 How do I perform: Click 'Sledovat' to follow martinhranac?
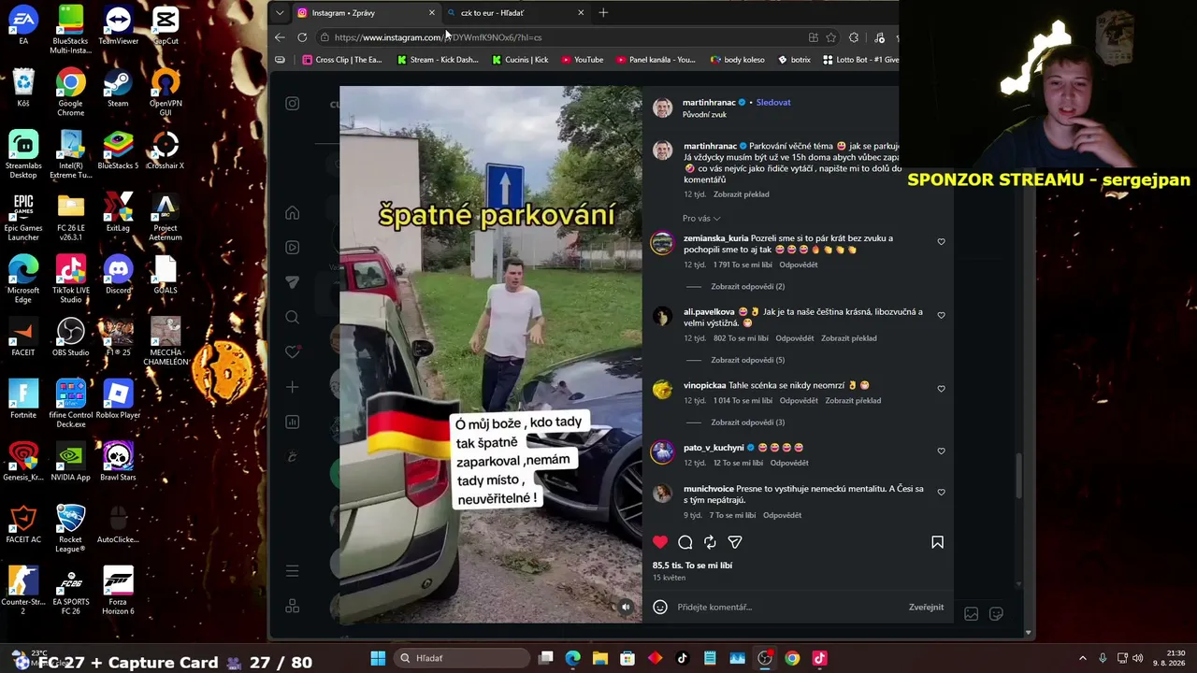coord(773,103)
